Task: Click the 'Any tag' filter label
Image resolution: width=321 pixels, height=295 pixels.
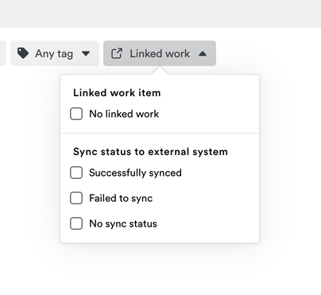Action: (54, 54)
